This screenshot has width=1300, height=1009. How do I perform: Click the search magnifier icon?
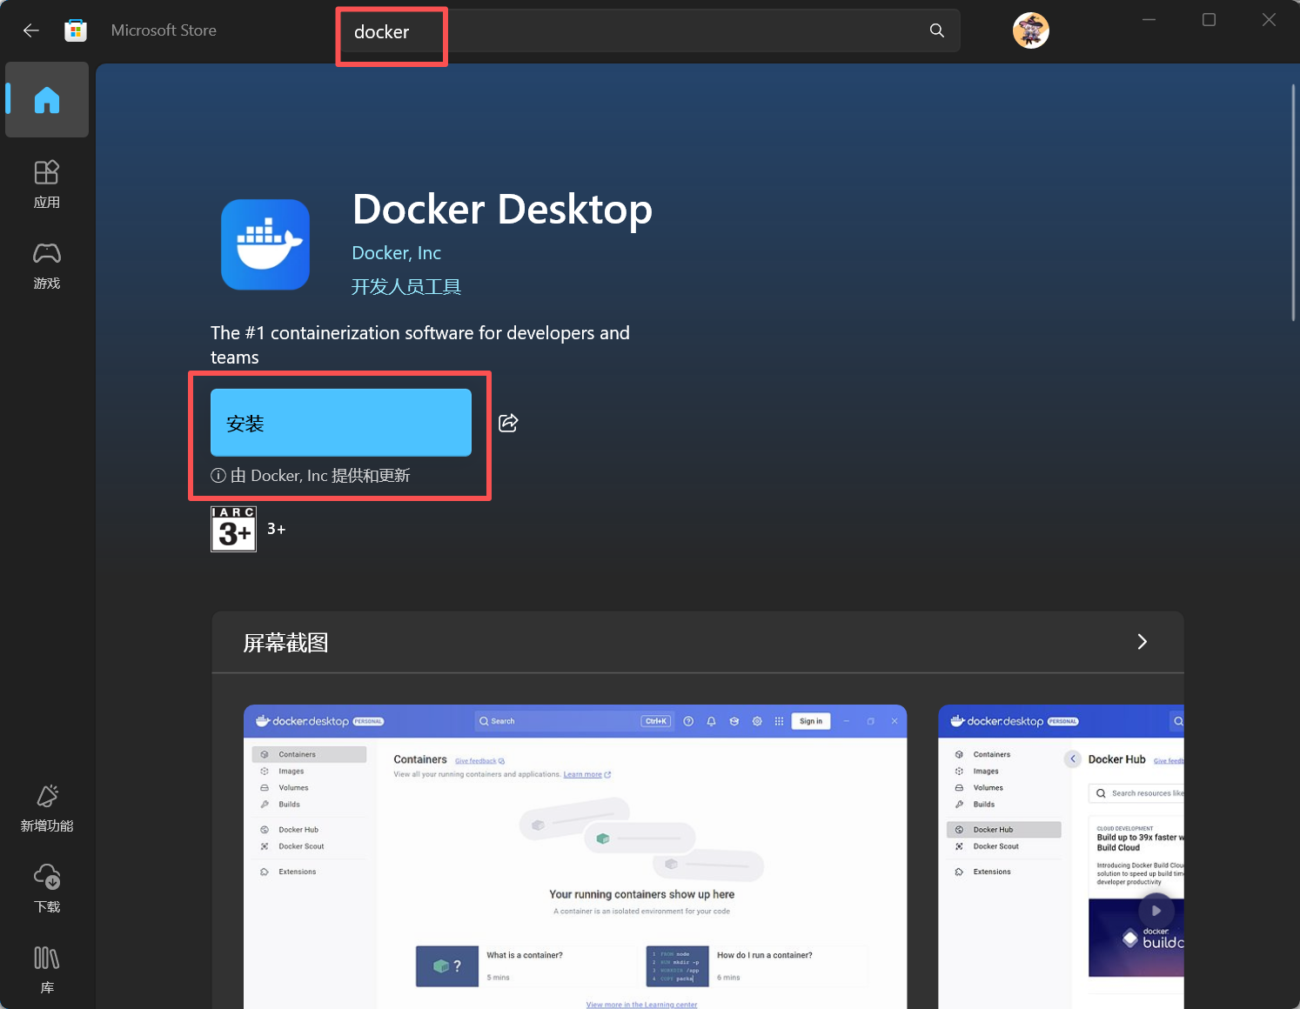coord(936,30)
